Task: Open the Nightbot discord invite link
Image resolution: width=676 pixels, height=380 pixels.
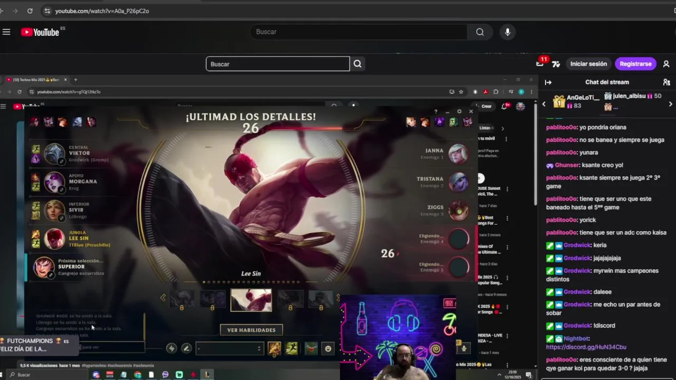Action: (x=586, y=347)
